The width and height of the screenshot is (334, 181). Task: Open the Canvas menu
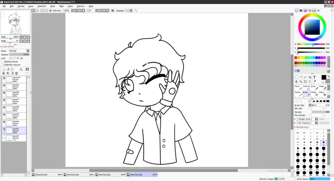21,6
